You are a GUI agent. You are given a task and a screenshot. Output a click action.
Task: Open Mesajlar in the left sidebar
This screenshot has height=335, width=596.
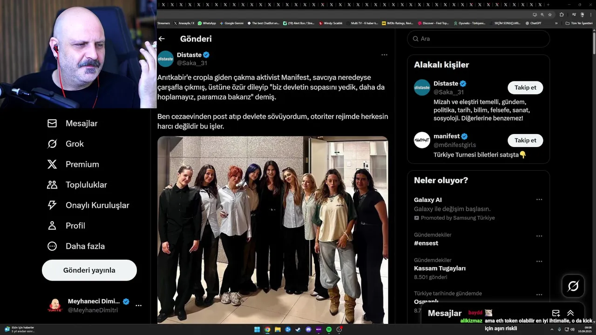click(73, 123)
